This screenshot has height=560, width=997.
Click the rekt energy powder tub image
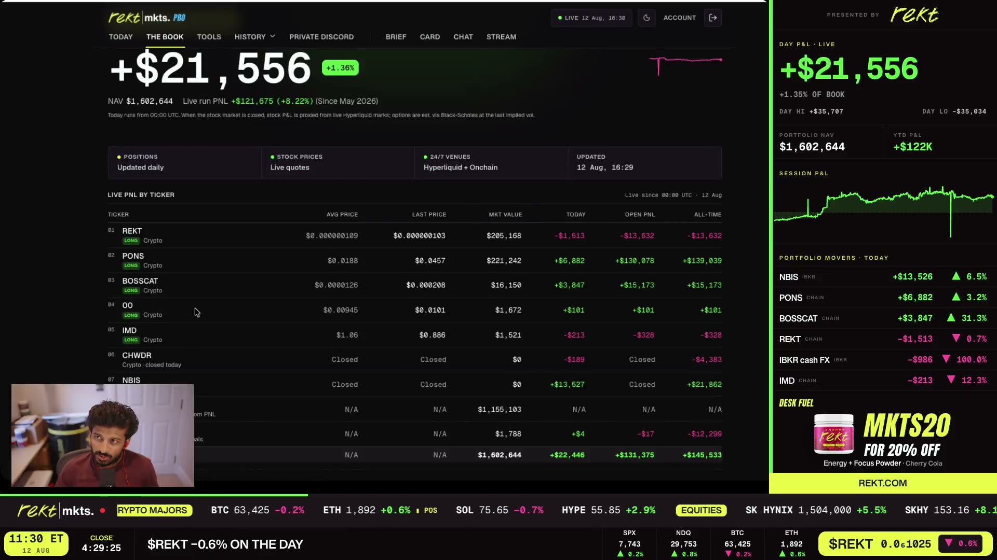click(833, 434)
